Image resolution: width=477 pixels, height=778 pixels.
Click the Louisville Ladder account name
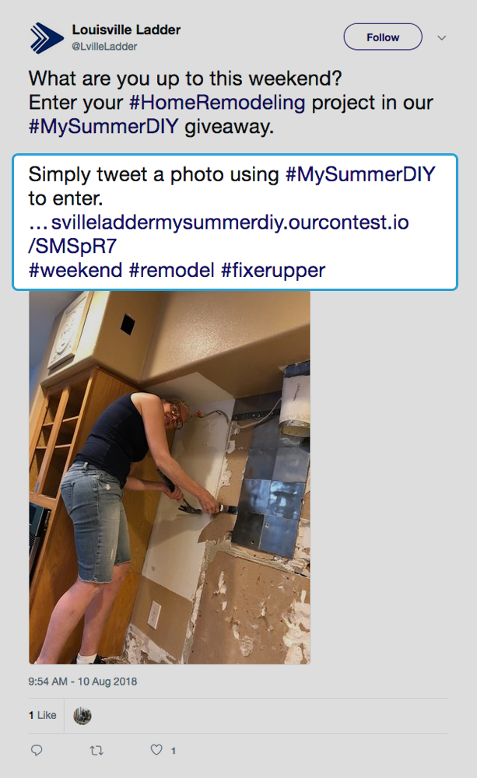126,30
